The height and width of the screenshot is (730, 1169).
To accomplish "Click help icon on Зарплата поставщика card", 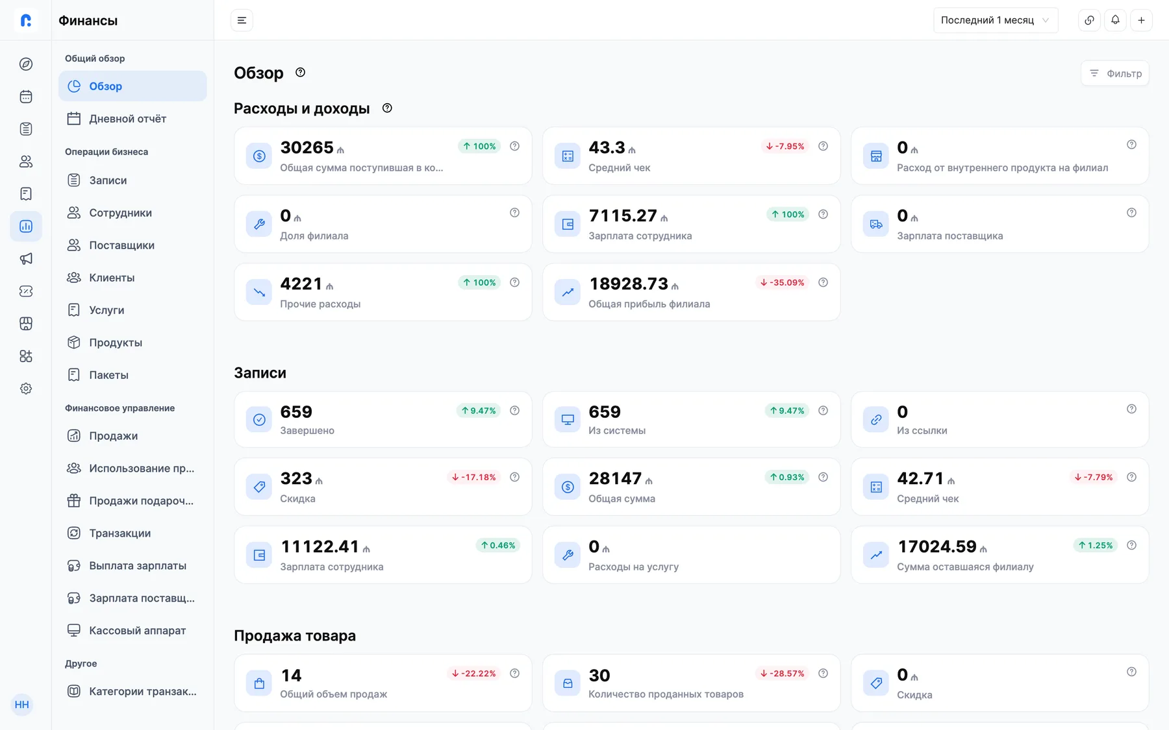I will tap(1131, 213).
